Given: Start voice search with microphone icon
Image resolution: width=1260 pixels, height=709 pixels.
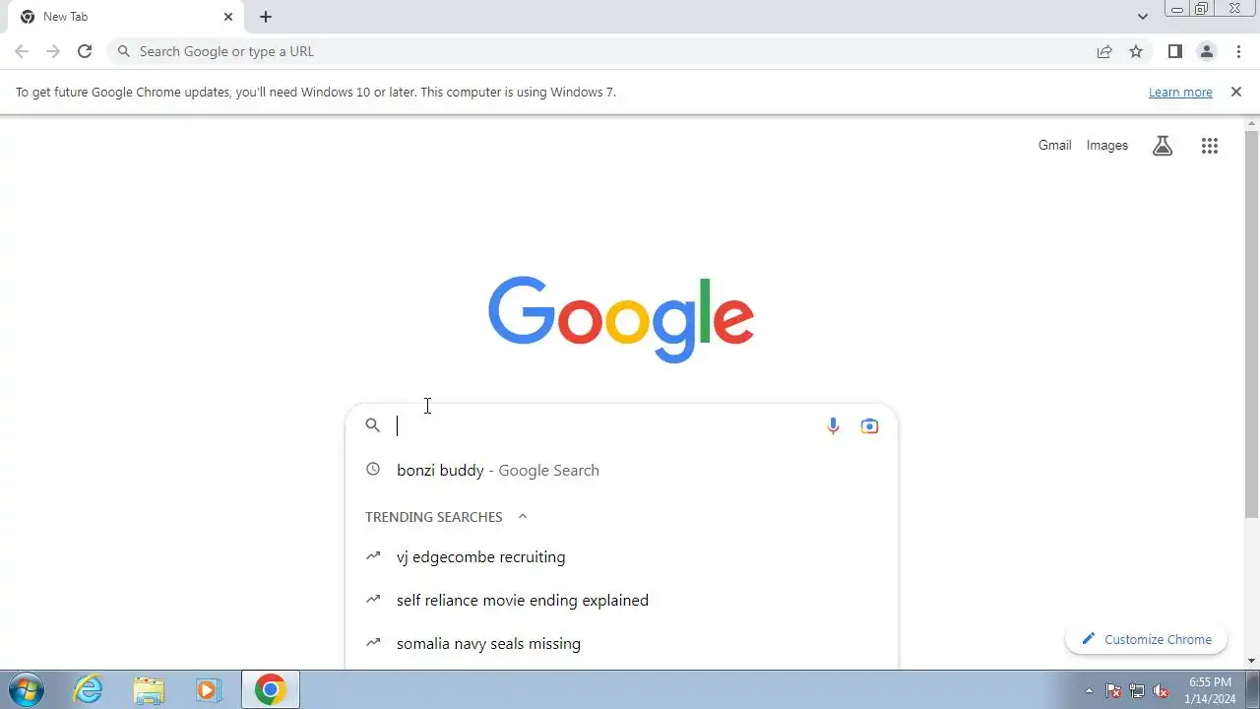Looking at the screenshot, I should 833,425.
